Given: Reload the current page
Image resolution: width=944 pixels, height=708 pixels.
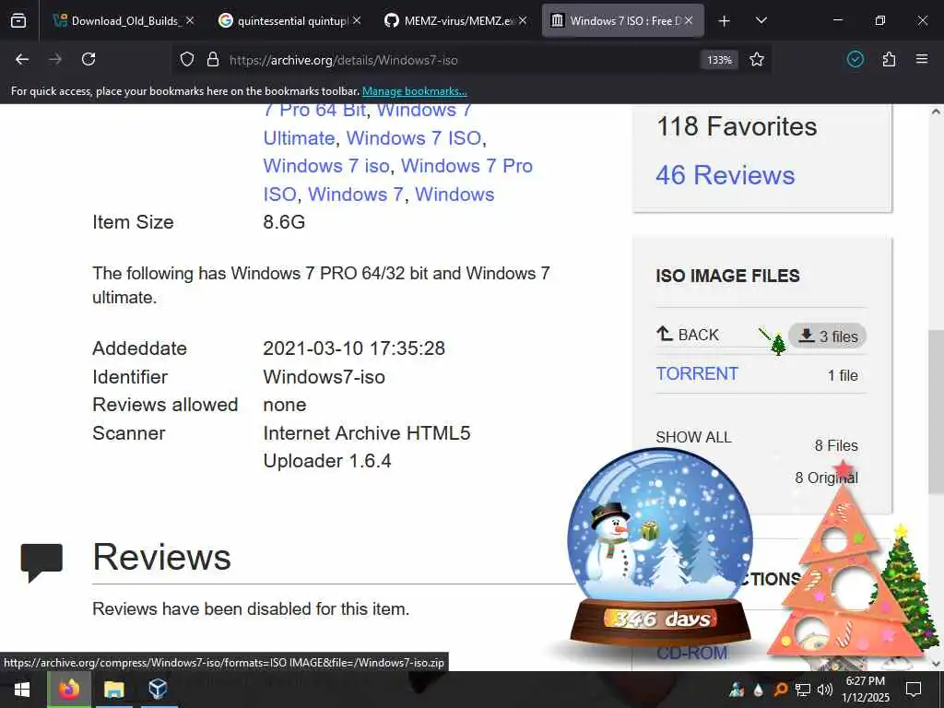Looking at the screenshot, I should [x=88, y=59].
